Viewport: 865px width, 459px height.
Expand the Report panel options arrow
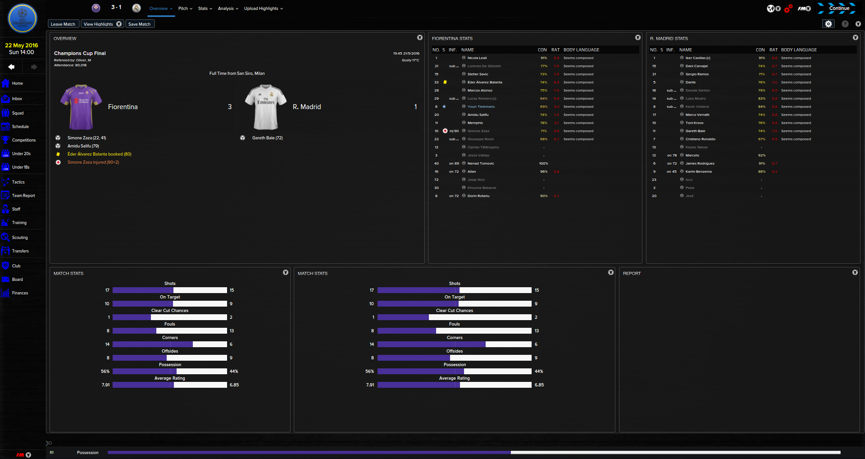coord(855,272)
